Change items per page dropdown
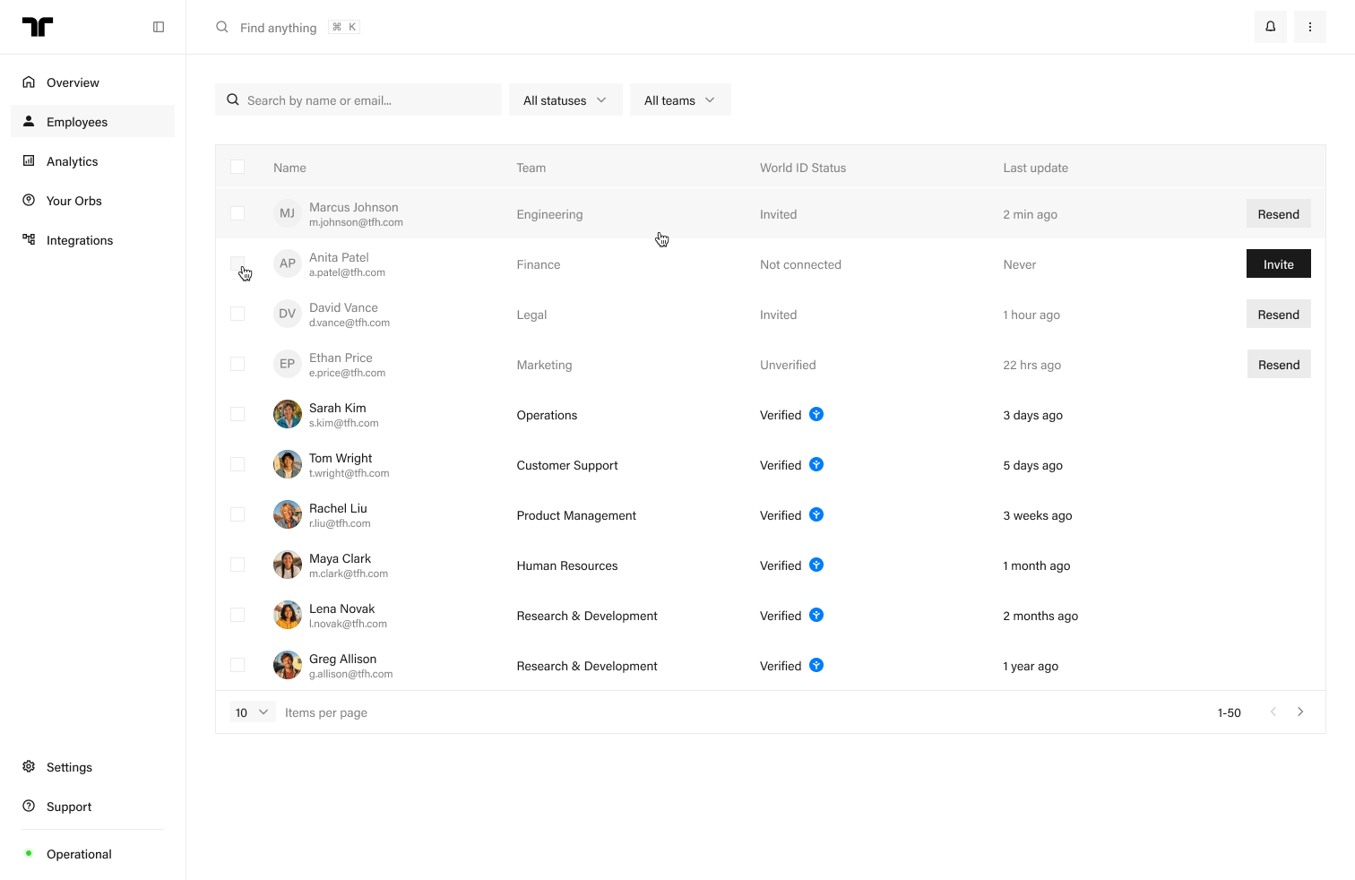This screenshot has height=880, width=1355. click(253, 712)
